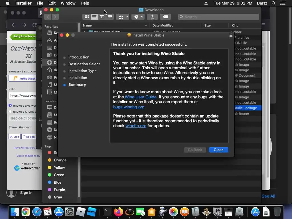The width and height of the screenshot is (292, 219).
Task: Go back in Finder Downloads window
Action: pyautogui.click(x=48, y=17)
